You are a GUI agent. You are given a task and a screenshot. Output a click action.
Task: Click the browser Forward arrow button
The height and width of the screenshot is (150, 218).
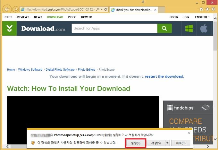pyautogui.click(x=15, y=9)
